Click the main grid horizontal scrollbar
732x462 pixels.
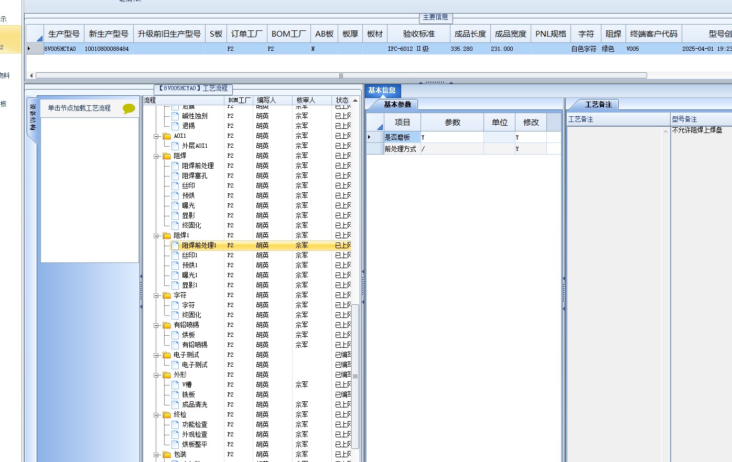pos(341,75)
